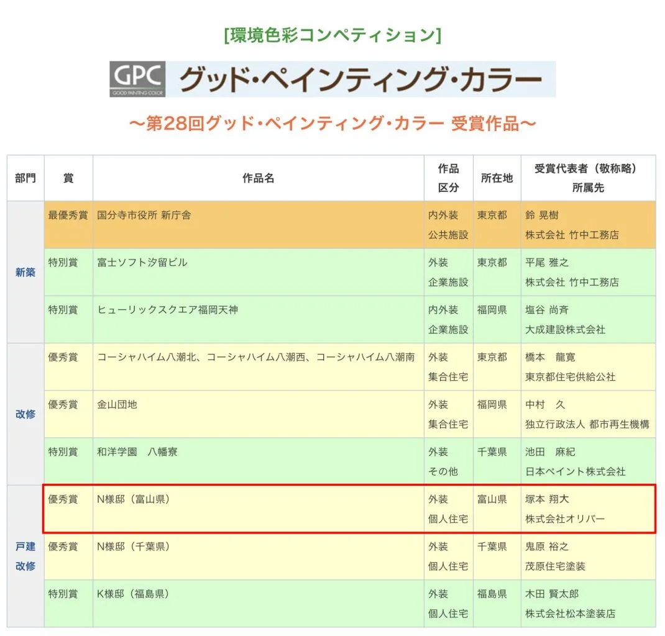Image resolution: width=665 pixels, height=636 pixels.
Task: Select the 国分寺市役所 新庁舎 entry
Action: point(144,216)
